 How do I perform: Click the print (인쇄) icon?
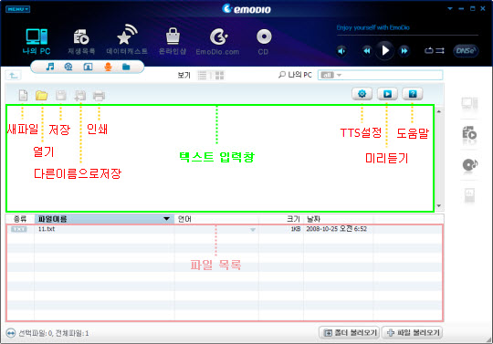coord(99,96)
